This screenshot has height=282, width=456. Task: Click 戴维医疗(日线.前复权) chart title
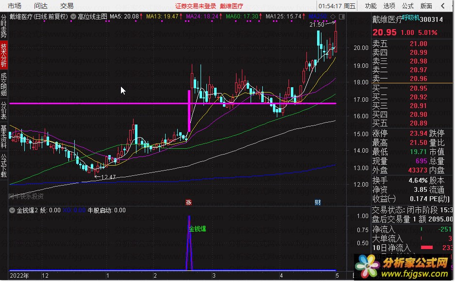[39, 17]
